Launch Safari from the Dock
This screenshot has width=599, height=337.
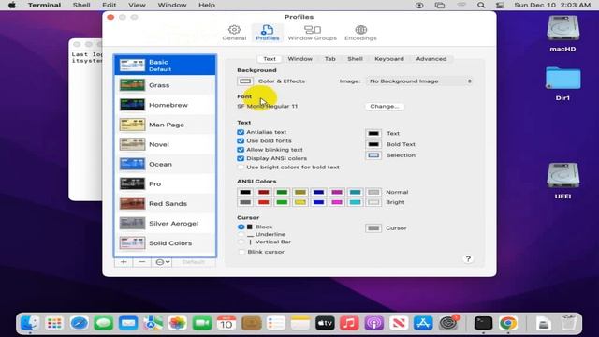click(x=79, y=323)
